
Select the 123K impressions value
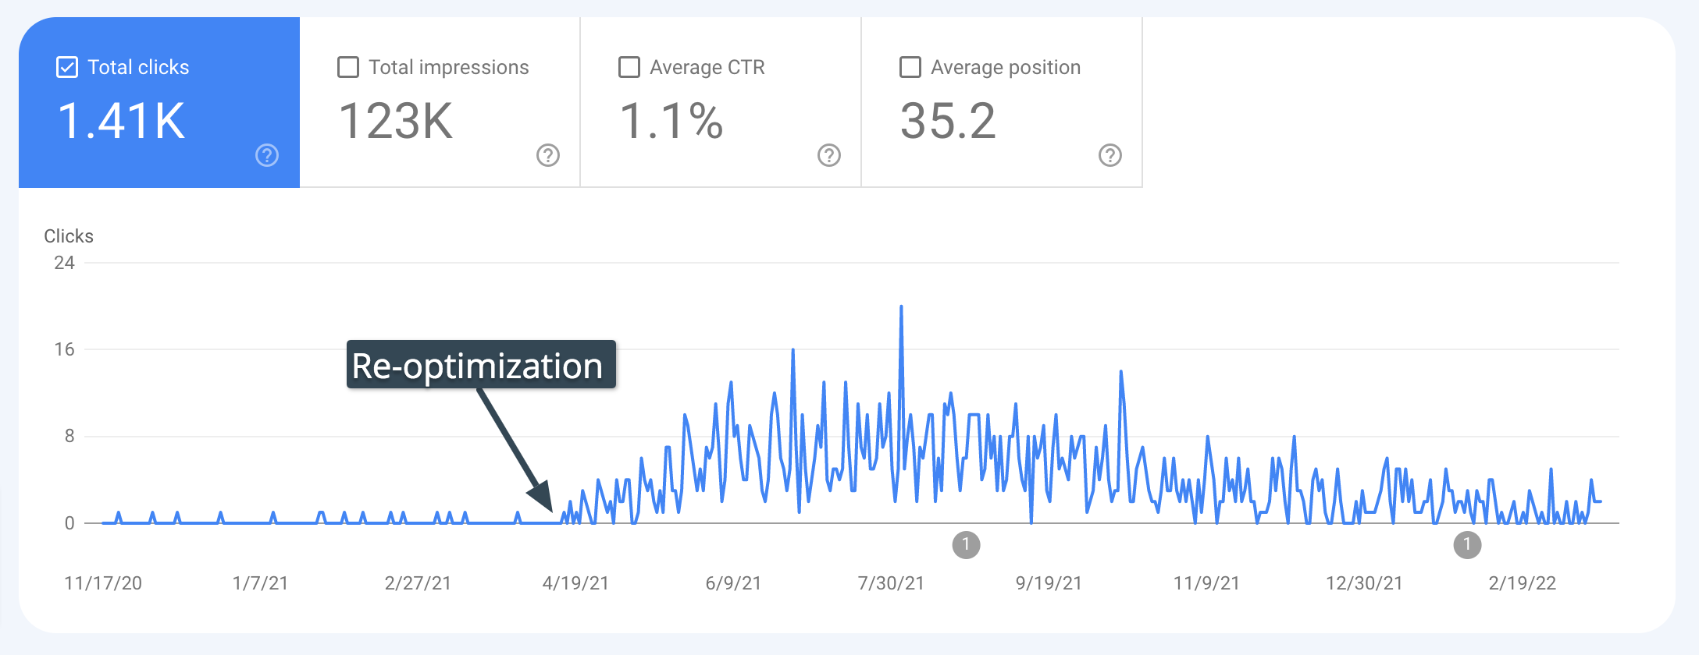(x=396, y=122)
